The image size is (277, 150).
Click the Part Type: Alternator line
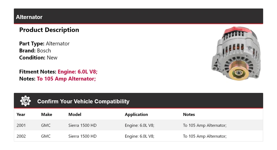44,44
